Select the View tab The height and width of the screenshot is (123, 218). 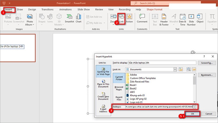click(x=111, y=10)
